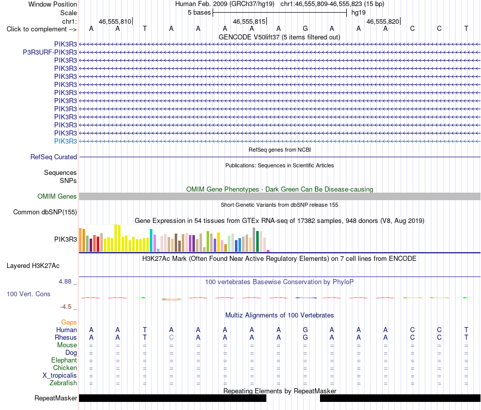Click the SNPs track label
The height and width of the screenshot is (410, 481).
click(68, 180)
